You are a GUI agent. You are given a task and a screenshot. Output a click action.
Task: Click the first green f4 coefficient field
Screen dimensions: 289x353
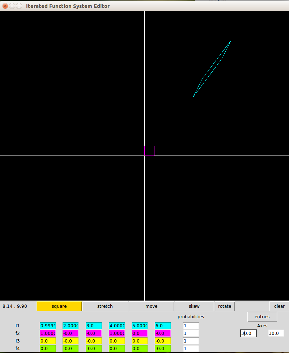(48, 349)
